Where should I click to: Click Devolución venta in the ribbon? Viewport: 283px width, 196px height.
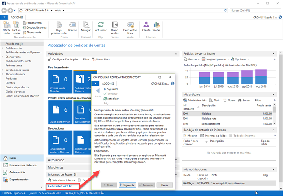pyautogui.click(x=35, y=27)
